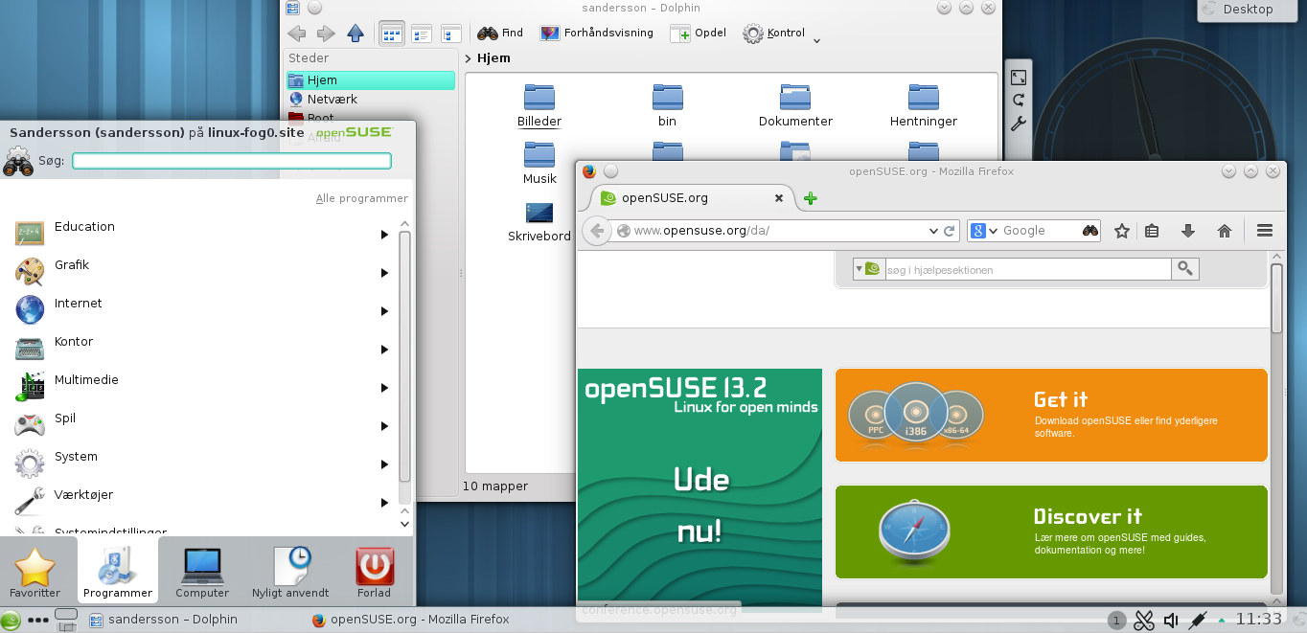The height and width of the screenshot is (633, 1307).
Task: Open the Firefox downloads arrow
Action: coord(1188,231)
